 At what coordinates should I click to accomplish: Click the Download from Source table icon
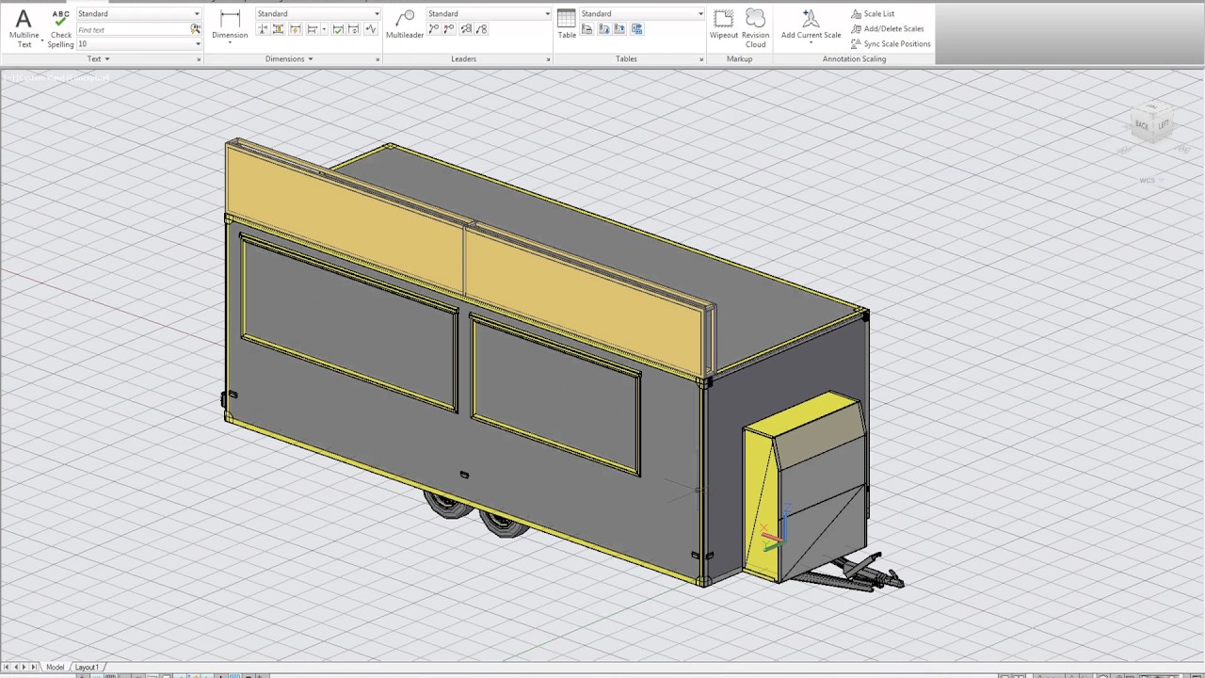[603, 29]
